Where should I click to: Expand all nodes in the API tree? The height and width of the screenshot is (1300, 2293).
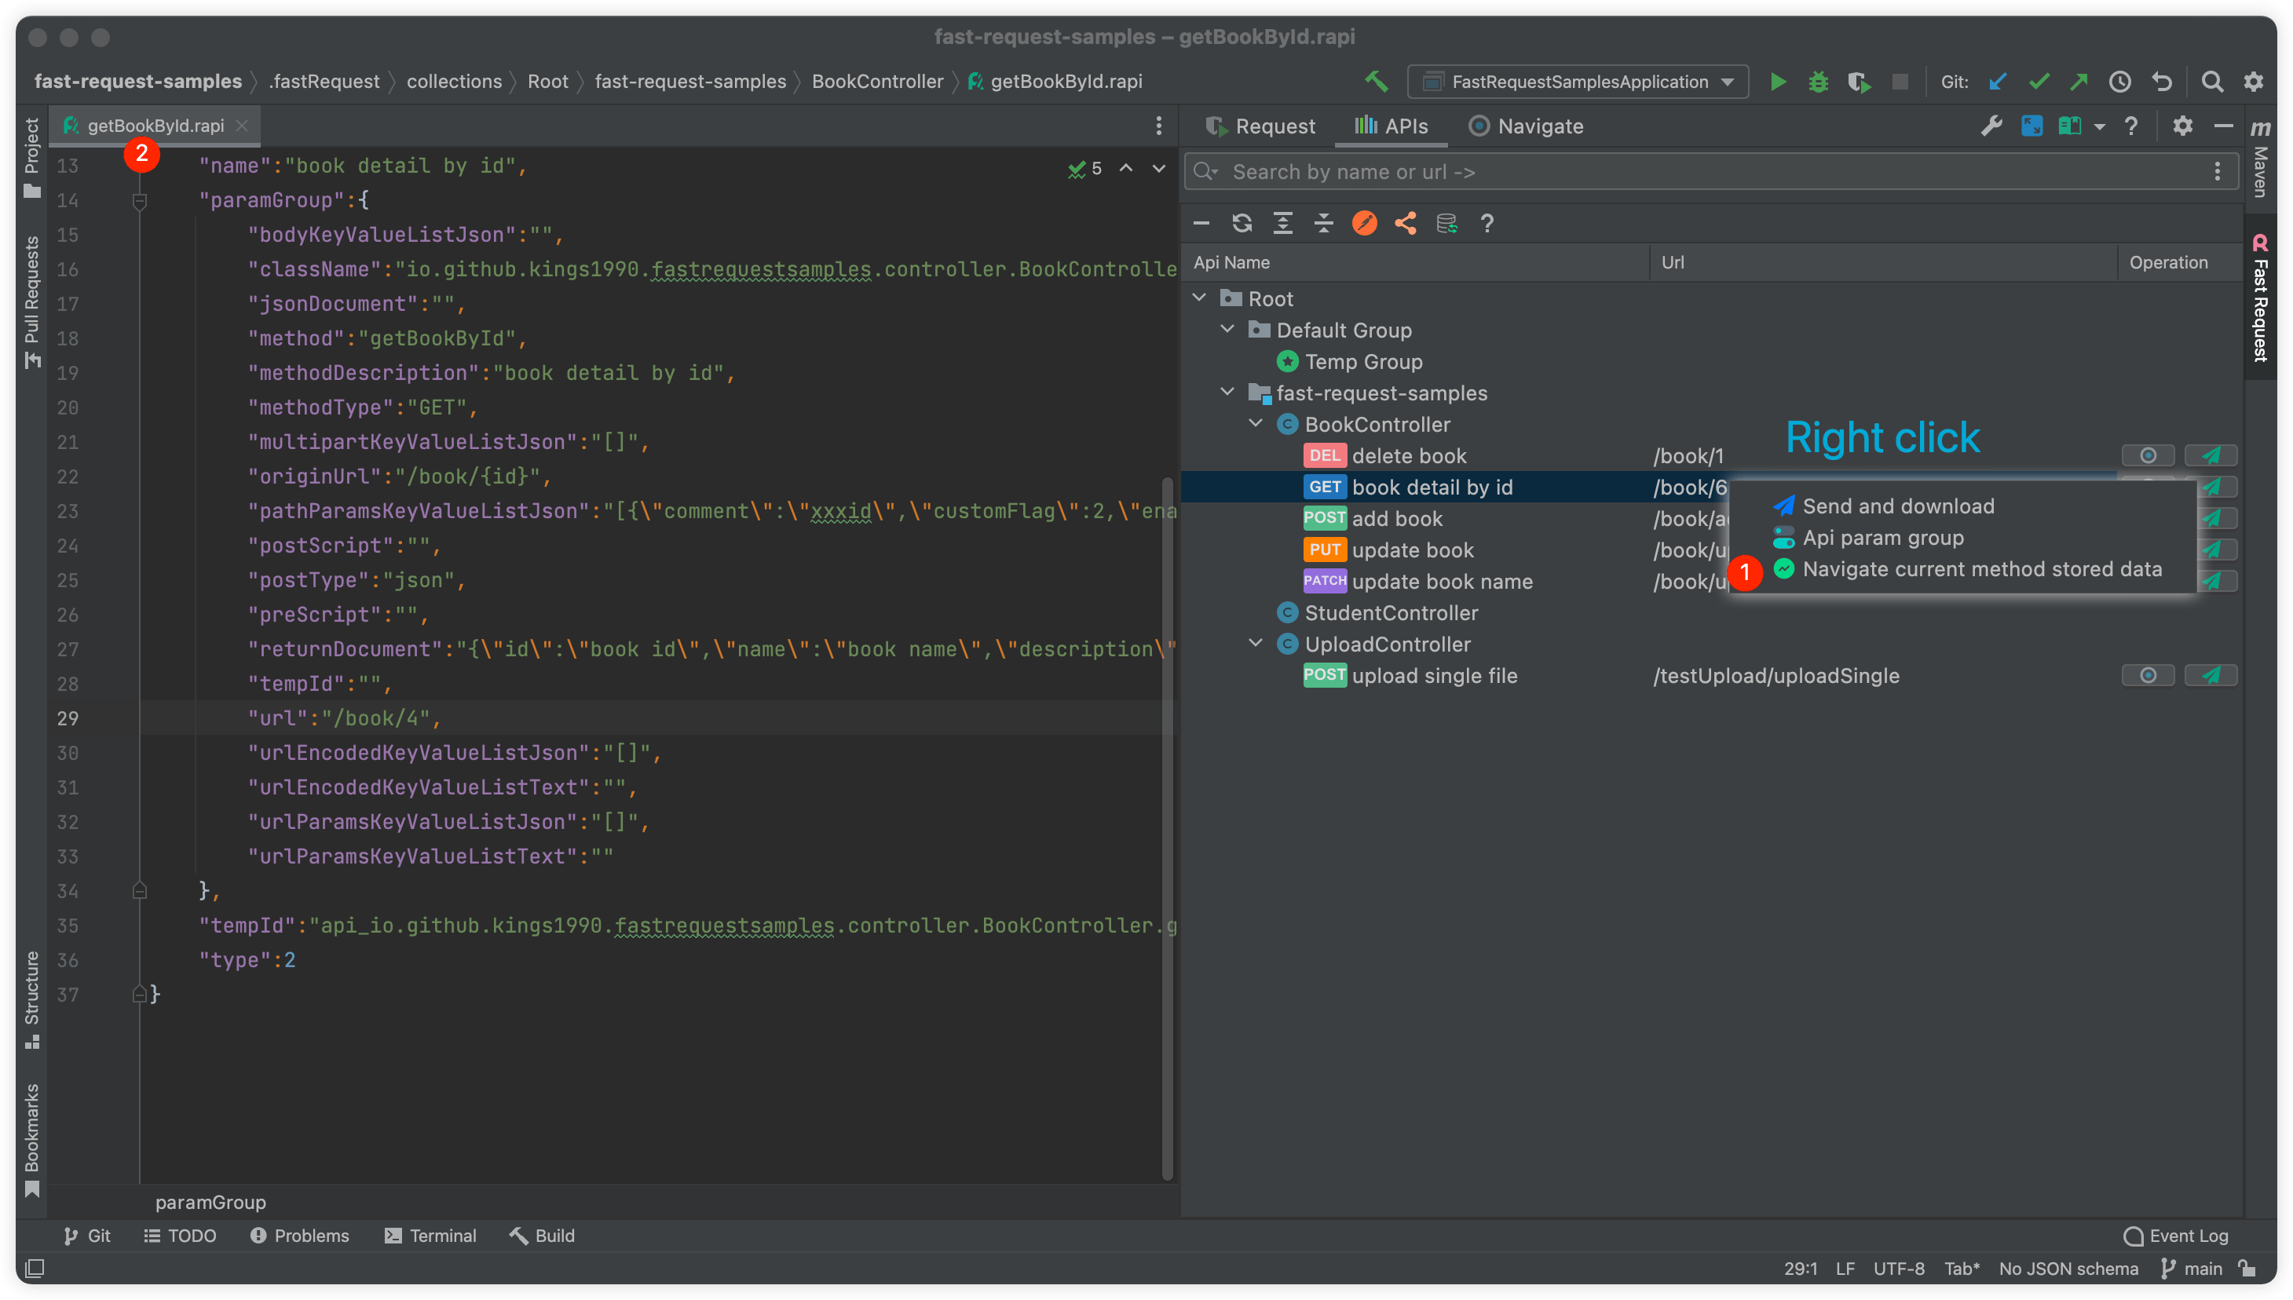1283,223
